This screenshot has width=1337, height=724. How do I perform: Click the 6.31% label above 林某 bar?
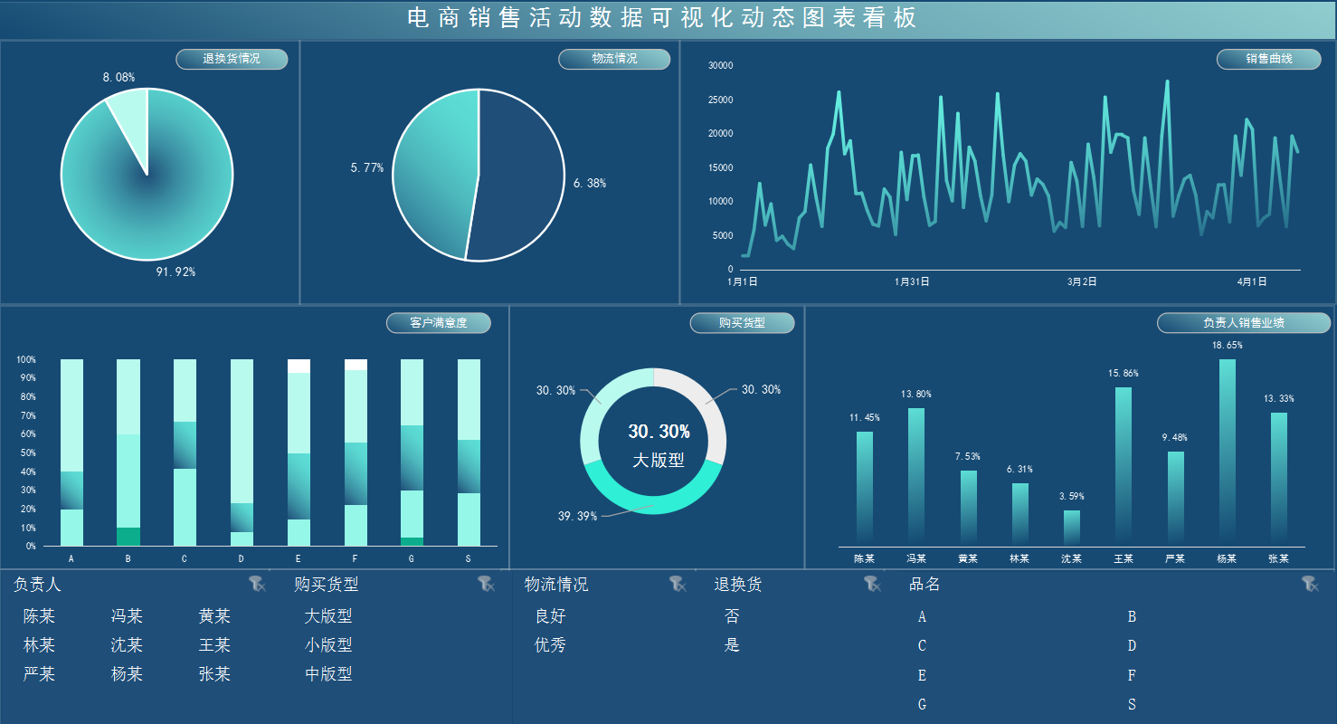(1019, 470)
